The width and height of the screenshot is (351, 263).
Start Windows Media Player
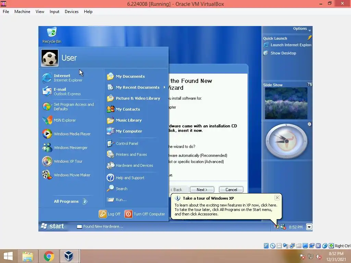[66, 134]
